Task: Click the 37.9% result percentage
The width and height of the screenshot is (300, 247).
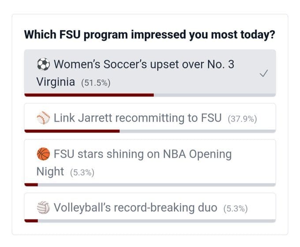Action: click(242, 119)
